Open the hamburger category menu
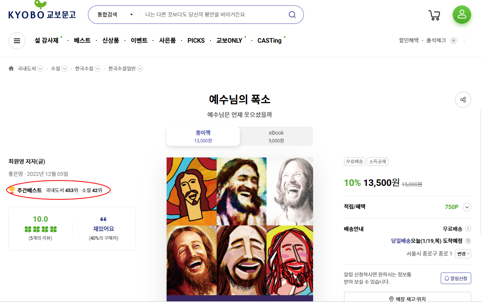The image size is (482, 306). (17, 41)
